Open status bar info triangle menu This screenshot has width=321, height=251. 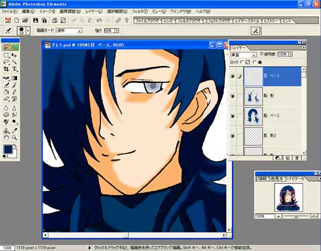(x=89, y=248)
